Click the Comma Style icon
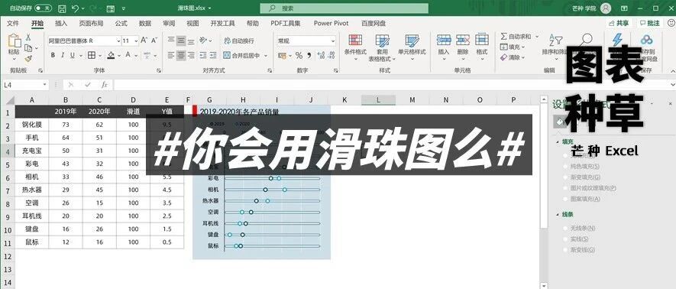 click(309, 56)
